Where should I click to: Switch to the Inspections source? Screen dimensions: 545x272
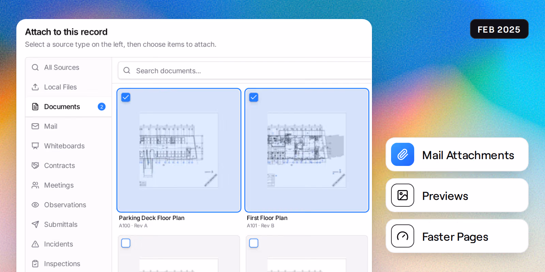click(68, 263)
